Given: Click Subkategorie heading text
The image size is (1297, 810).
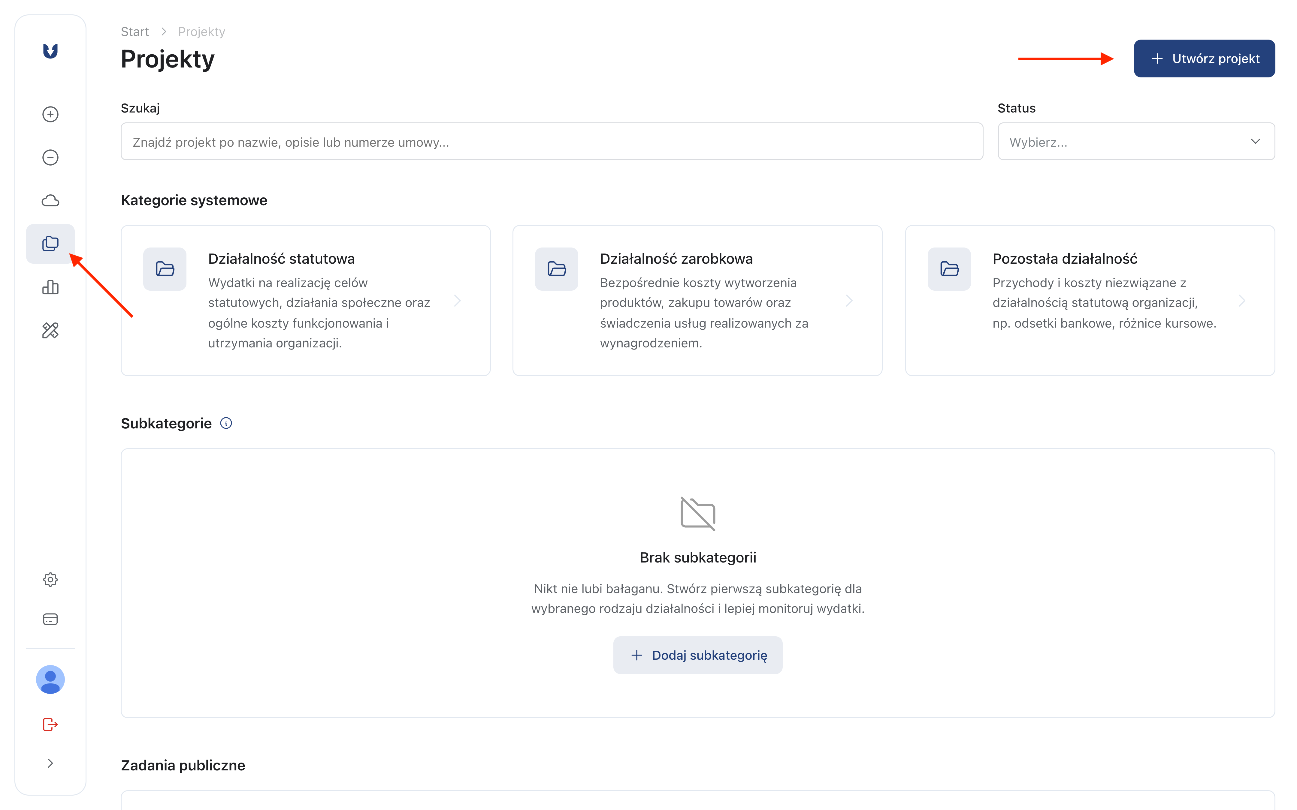Looking at the screenshot, I should pyautogui.click(x=166, y=423).
